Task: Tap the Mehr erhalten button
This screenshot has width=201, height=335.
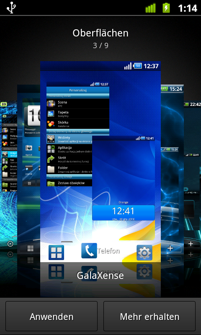Action: [x=149, y=316]
